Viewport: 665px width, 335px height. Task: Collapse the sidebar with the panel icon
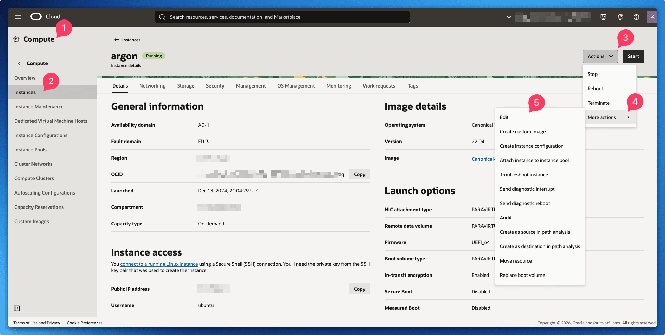[x=17, y=308]
